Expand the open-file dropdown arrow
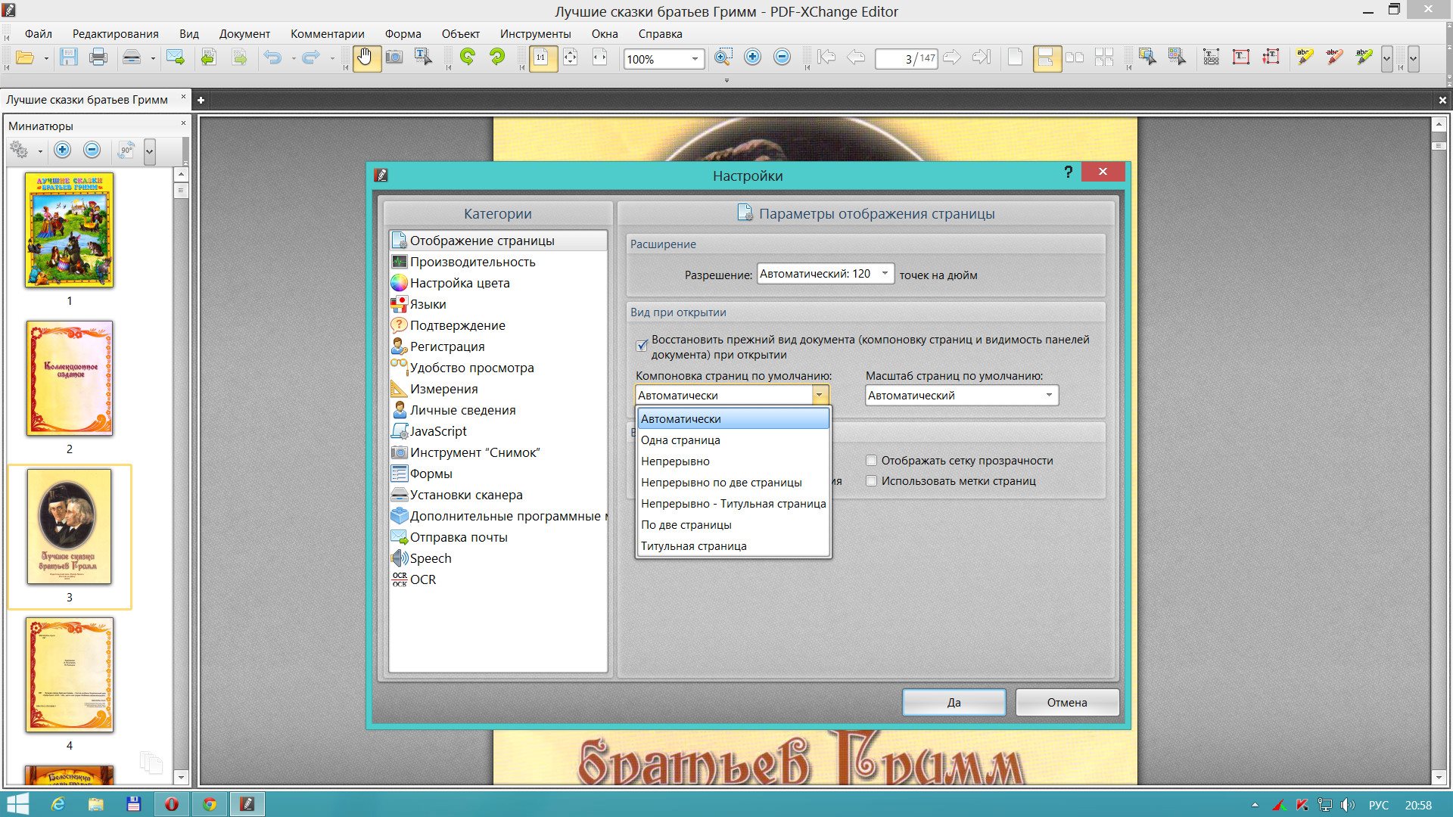This screenshot has width=1453, height=817. tap(46, 58)
